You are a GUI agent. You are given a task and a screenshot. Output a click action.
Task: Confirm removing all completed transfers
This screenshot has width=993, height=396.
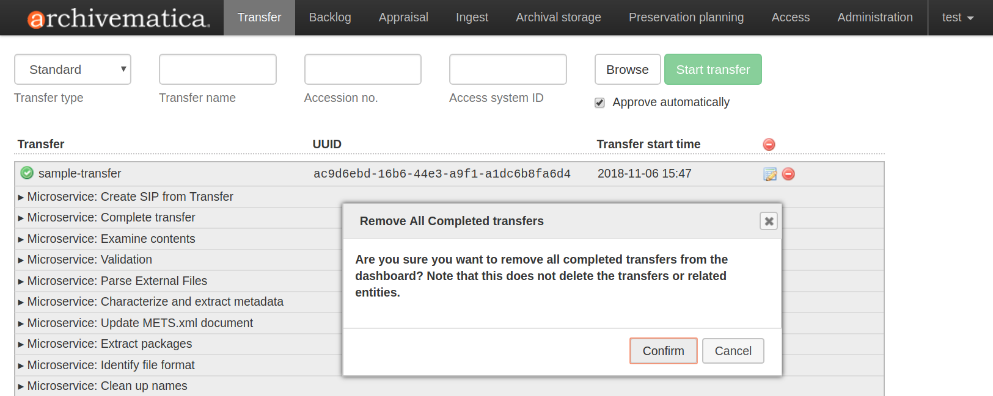(663, 350)
